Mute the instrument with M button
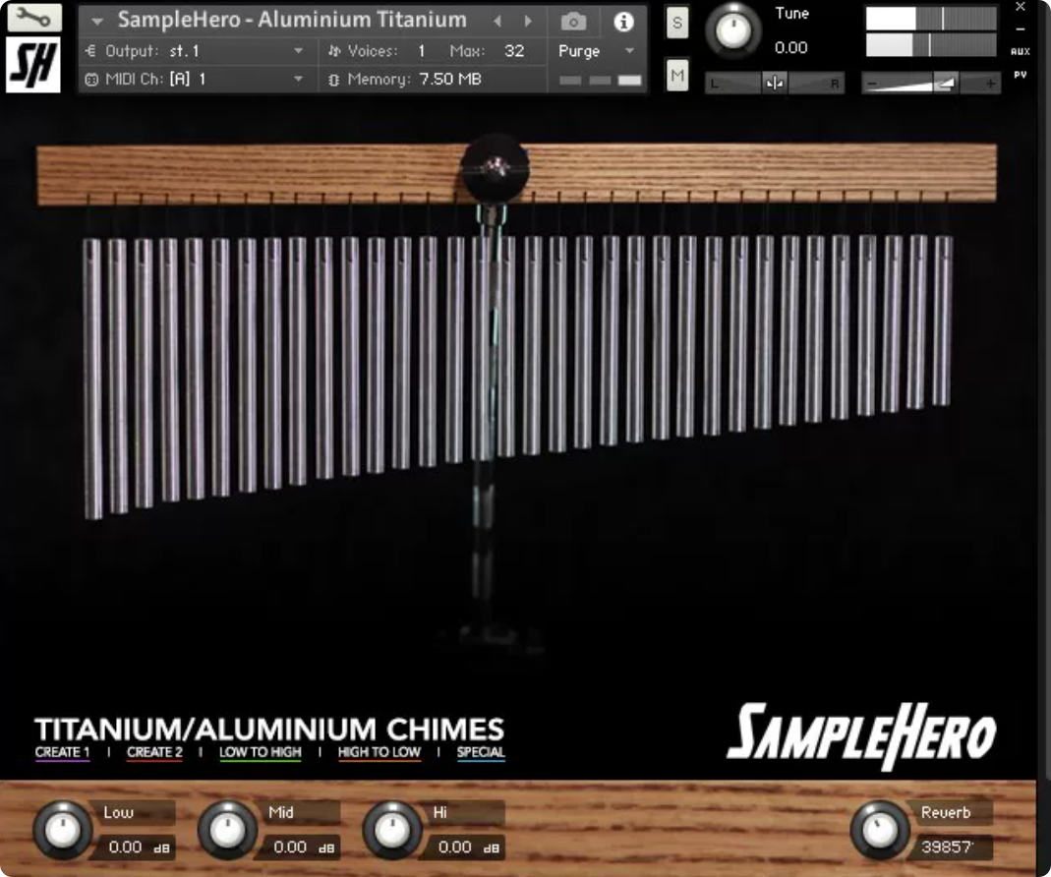This screenshot has height=877, width=1051. [677, 75]
